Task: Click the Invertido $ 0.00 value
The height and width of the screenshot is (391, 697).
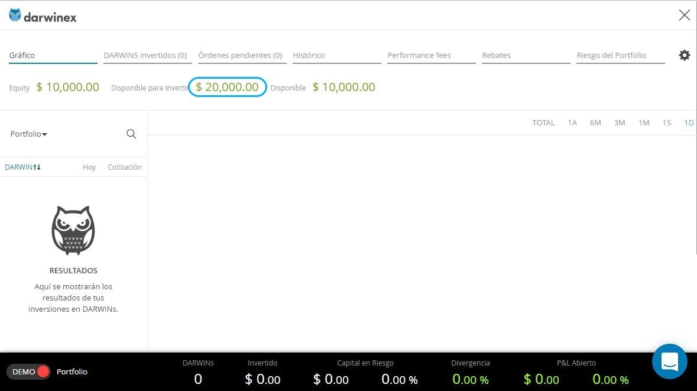Action: [x=262, y=379]
